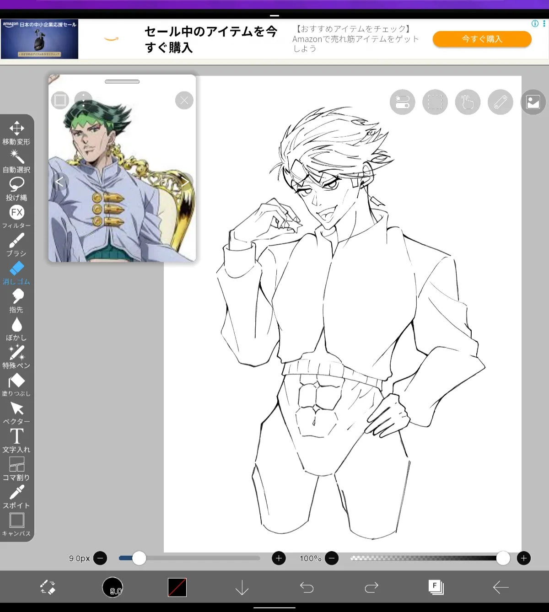549x612 pixels.
Task: Open the layers panel icon
Action: click(x=436, y=587)
